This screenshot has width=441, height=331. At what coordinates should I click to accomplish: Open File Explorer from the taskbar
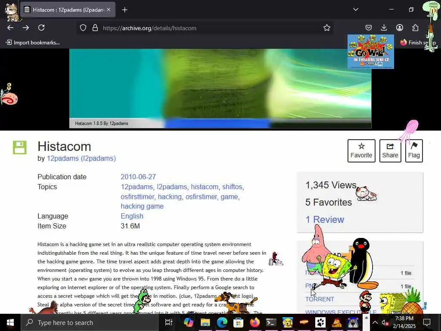tap(205, 322)
